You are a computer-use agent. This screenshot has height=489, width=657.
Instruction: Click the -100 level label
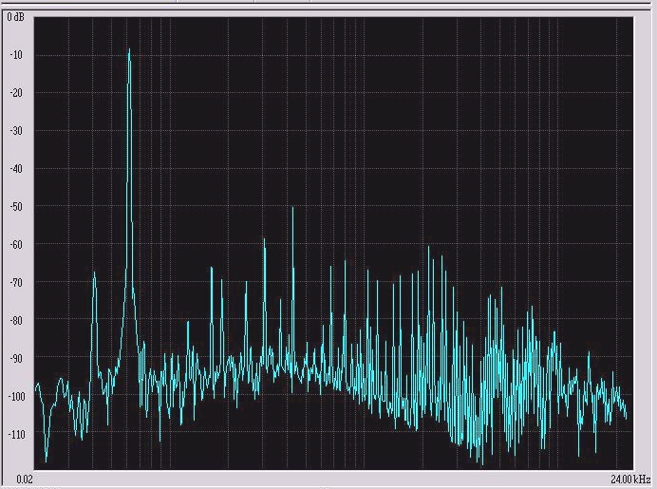16,396
